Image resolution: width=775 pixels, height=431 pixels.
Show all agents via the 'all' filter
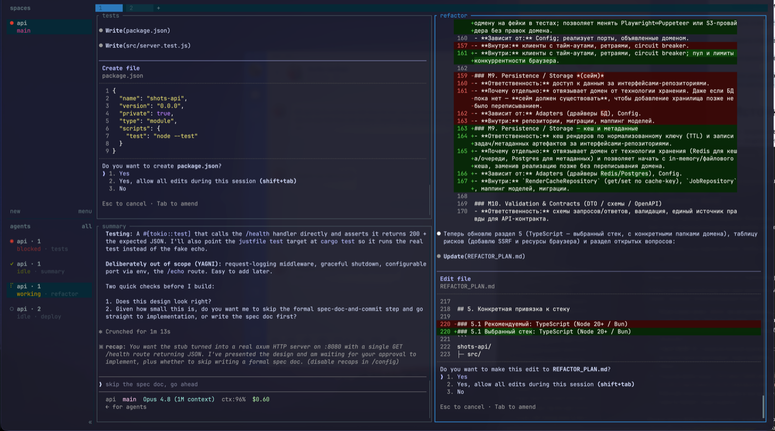click(x=87, y=227)
